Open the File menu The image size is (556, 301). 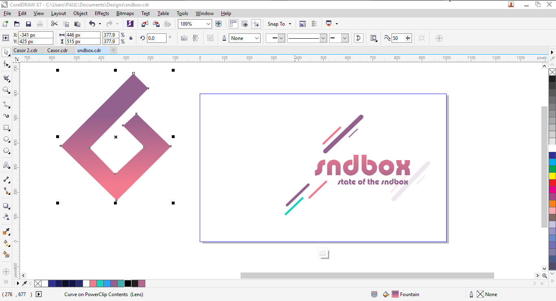coord(7,13)
